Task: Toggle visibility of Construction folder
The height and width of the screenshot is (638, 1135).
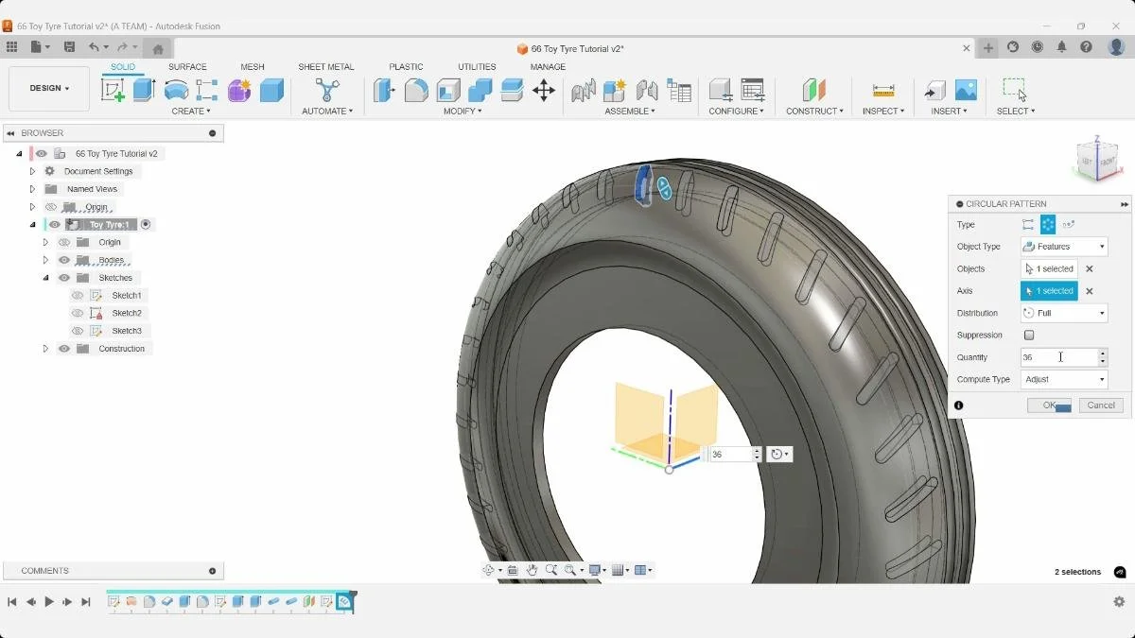Action: coord(64,349)
